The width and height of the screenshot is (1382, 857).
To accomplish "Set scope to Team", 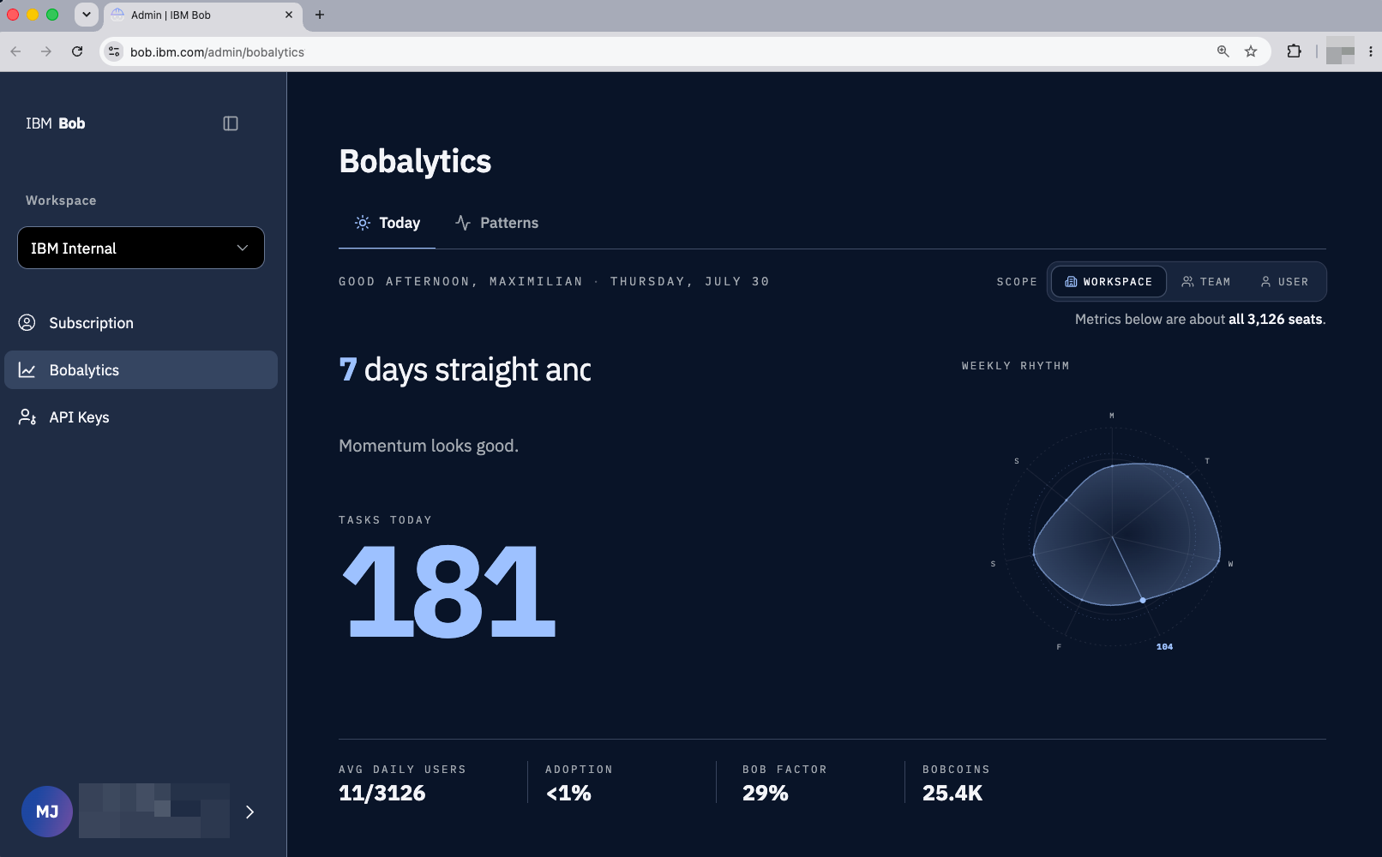I will click(1205, 281).
